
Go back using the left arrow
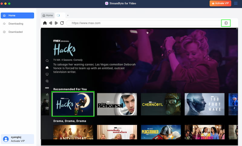click(51, 23)
